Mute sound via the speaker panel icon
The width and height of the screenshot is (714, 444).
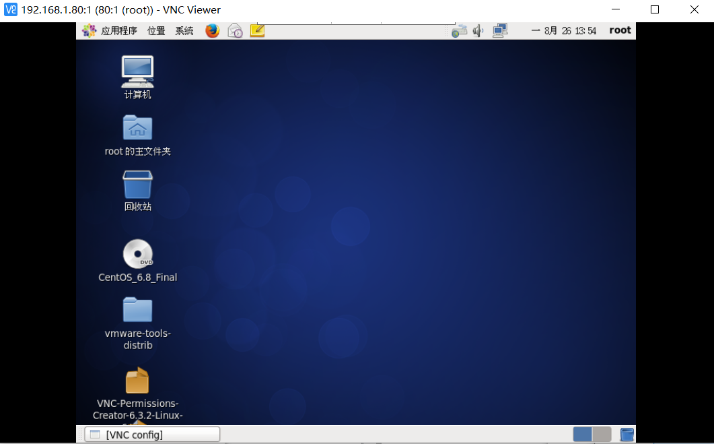tap(478, 30)
